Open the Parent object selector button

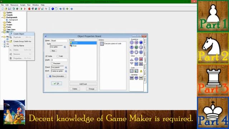click(66, 67)
